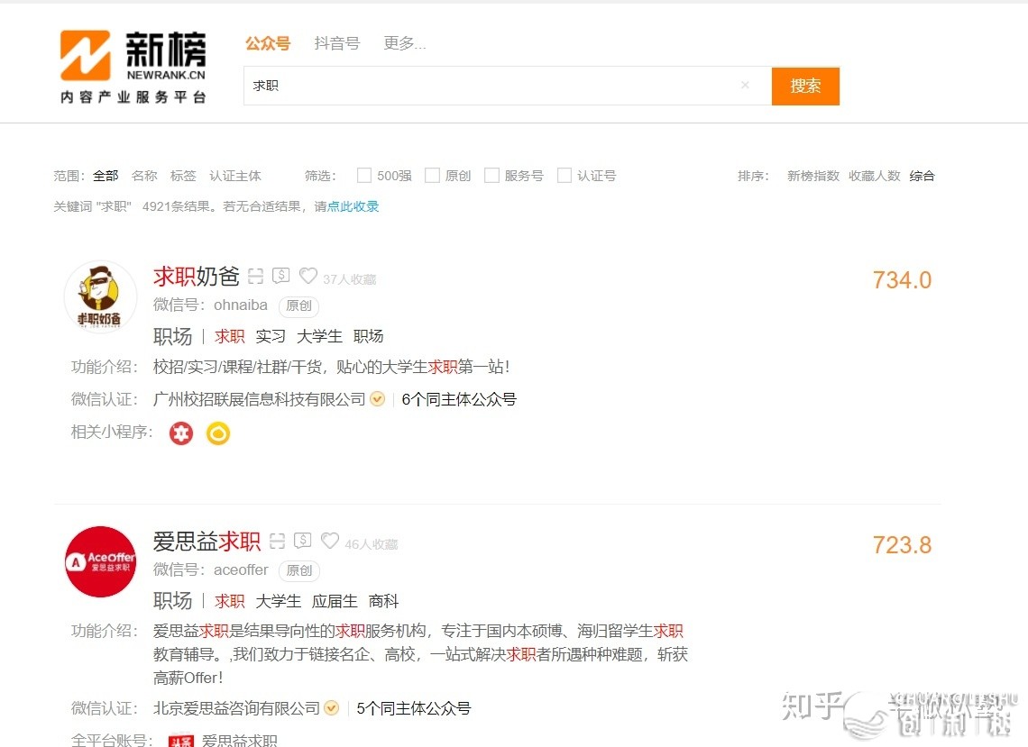The image size is (1028, 747).
Task: Enable the 服务号 filter checkbox
Action: (x=491, y=176)
